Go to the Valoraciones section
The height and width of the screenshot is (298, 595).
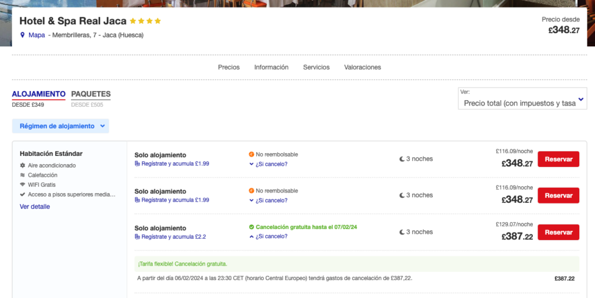(x=363, y=67)
